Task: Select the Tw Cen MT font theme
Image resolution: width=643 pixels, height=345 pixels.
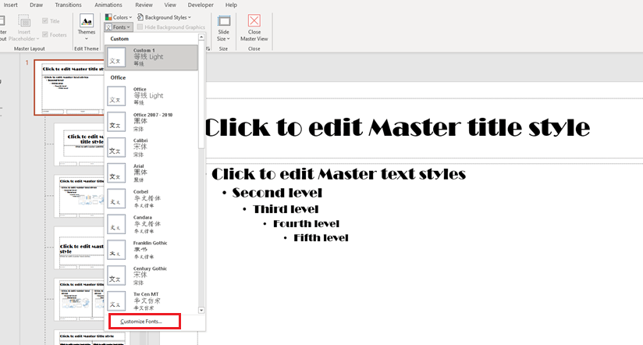Action: (151, 301)
